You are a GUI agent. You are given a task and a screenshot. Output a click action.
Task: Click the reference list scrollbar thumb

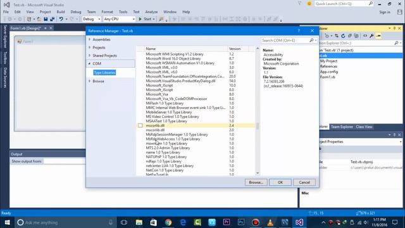point(258,126)
